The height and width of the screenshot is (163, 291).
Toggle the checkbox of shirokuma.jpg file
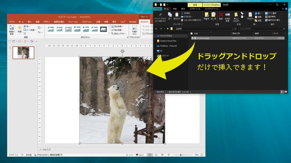[192, 38]
